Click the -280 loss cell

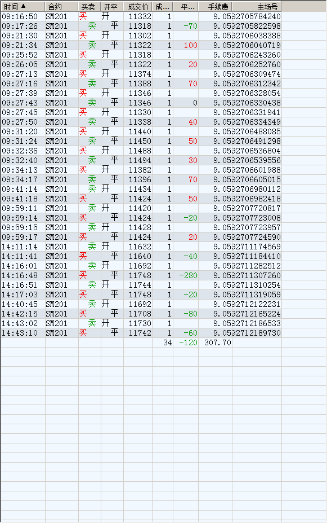click(186, 275)
